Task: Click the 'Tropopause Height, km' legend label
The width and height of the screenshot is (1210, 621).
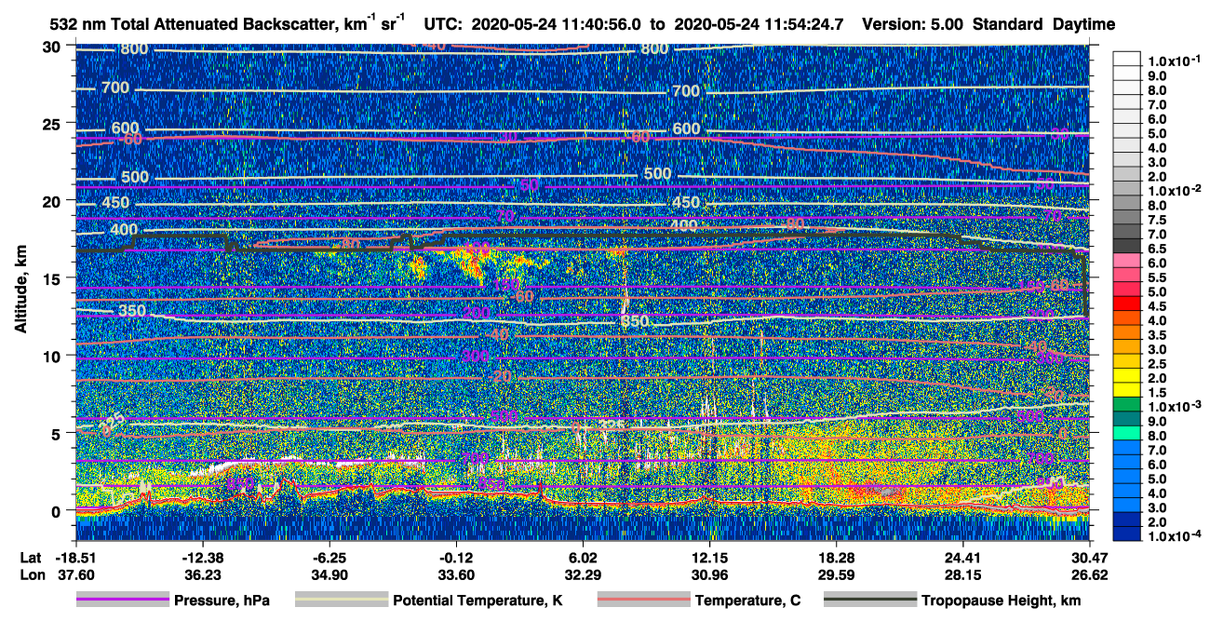Action: pos(1001,601)
